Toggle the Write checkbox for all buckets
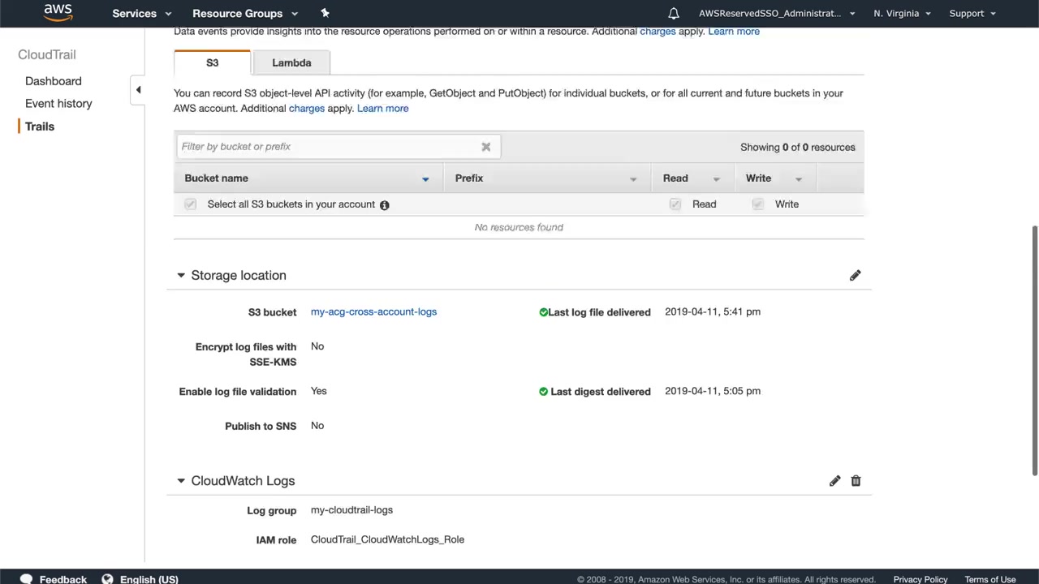The width and height of the screenshot is (1039, 584). tap(758, 204)
